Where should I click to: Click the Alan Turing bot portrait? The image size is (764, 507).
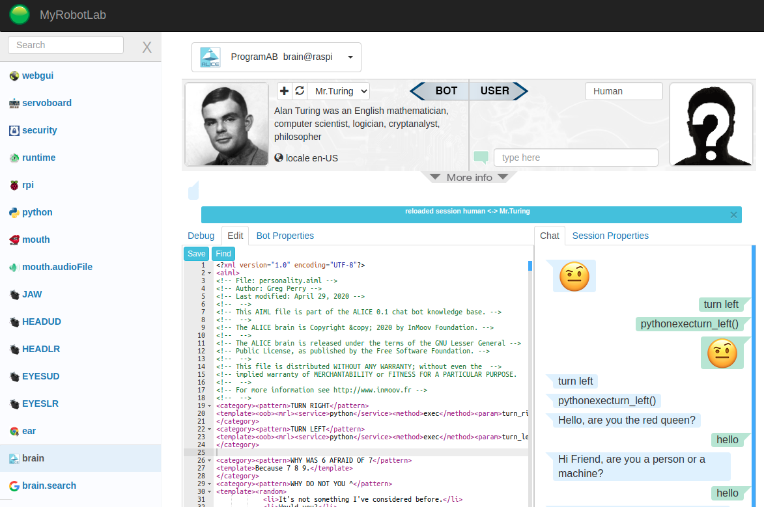point(227,124)
